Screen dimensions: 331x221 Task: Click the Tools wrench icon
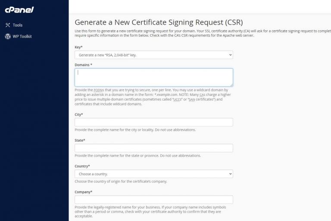click(x=8, y=25)
